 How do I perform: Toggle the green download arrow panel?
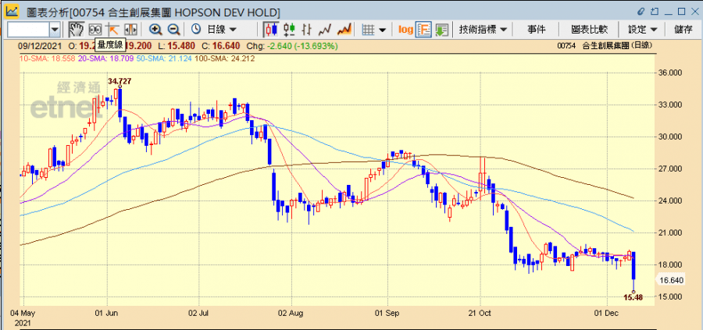coord(442,29)
